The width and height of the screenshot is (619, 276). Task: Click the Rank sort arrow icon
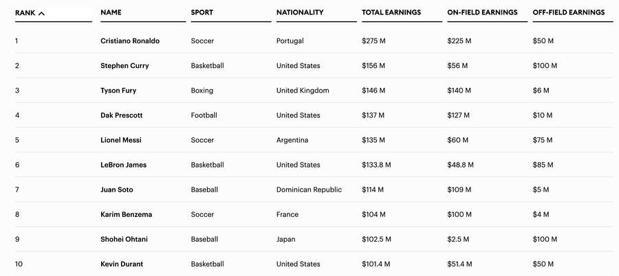[42, 13]
